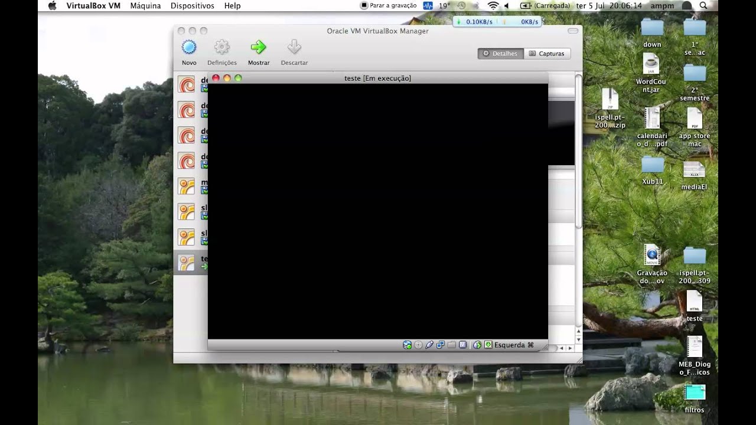
Task: Select the Gravação do...ov movie file
Action: pos(652,264)
